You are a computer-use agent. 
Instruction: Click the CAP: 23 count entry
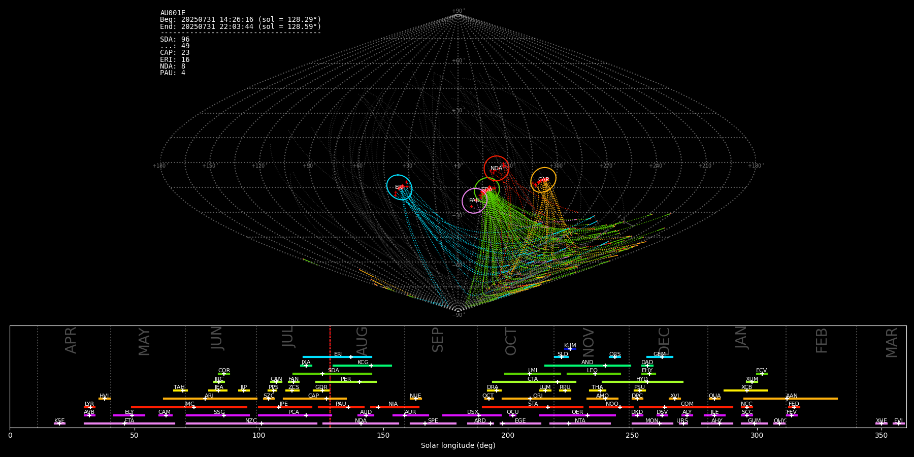(175, 53)
